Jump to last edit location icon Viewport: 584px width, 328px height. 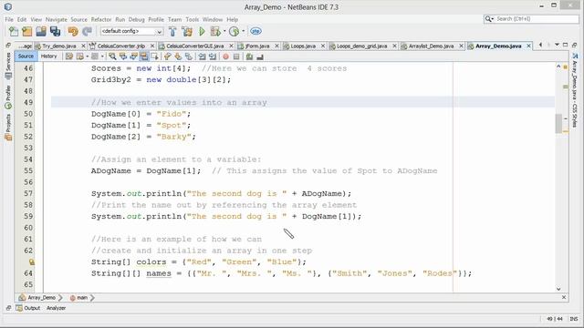click(x=69, y=56)
